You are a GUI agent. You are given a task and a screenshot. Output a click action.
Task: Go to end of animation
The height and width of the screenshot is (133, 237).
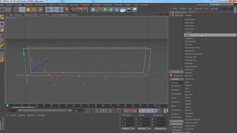pos(119,111)
